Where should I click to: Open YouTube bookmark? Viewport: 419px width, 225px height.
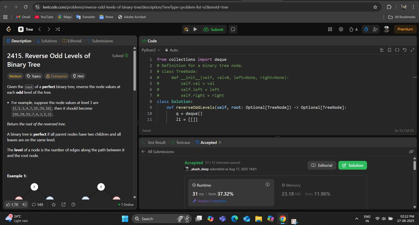coord(44,17)
